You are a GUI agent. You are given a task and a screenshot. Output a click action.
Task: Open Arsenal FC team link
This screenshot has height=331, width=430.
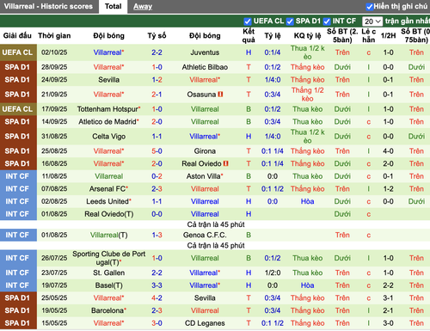point(107,189)
